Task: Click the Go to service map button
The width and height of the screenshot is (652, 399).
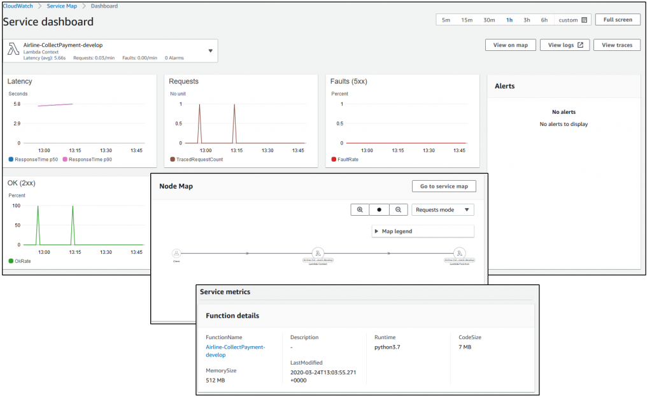Action: [444, 186]
